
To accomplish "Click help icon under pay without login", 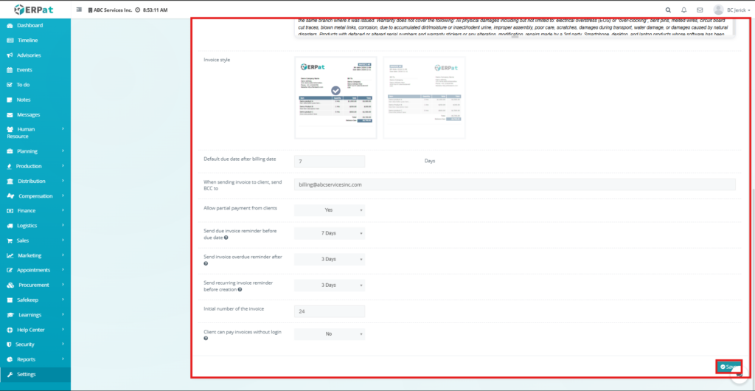I will coord(206,339).
